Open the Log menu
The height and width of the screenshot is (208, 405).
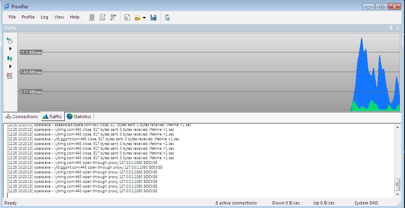coord(44,17)
